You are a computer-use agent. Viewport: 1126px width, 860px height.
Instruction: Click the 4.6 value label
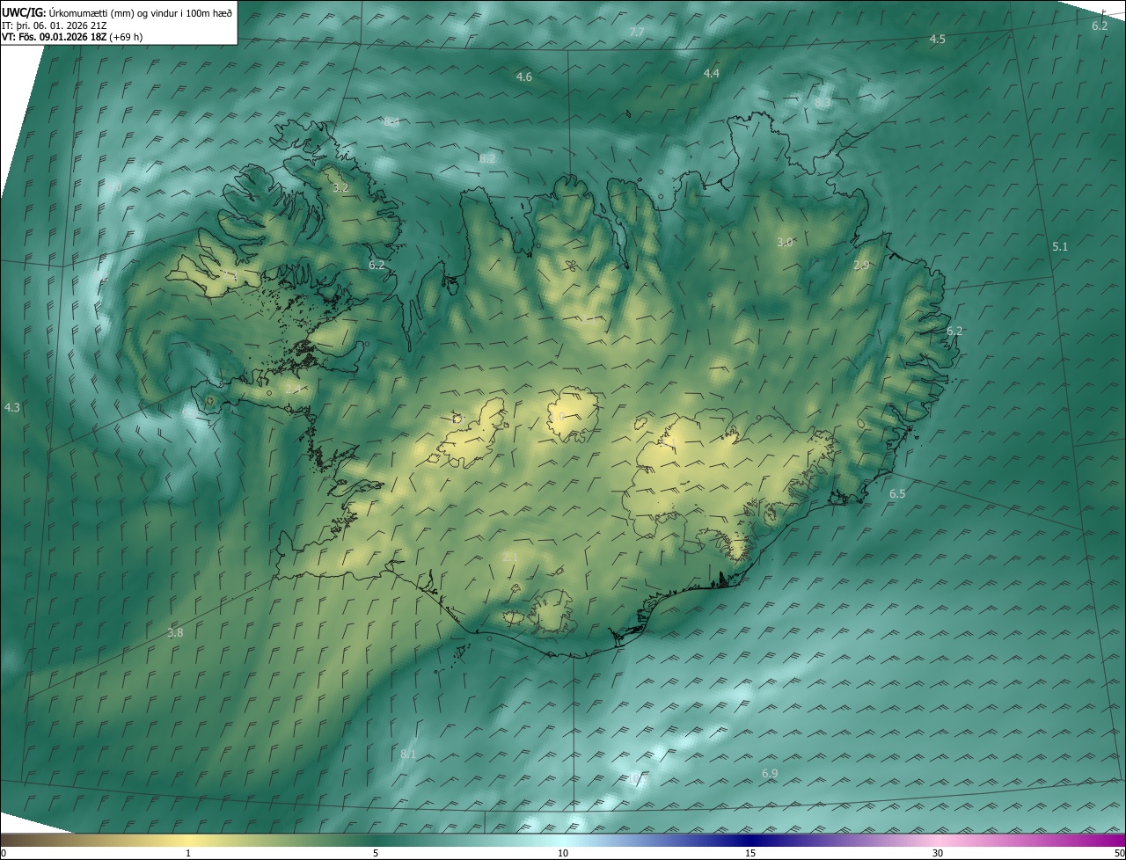524,77
